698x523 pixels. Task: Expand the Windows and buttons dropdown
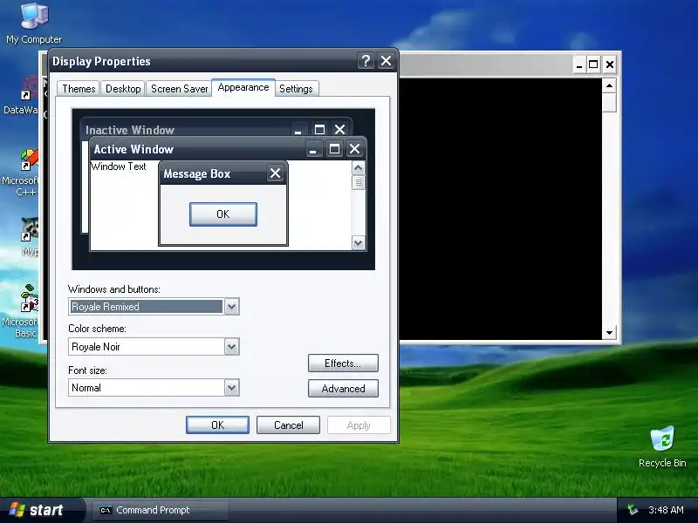tap(231, 307)
